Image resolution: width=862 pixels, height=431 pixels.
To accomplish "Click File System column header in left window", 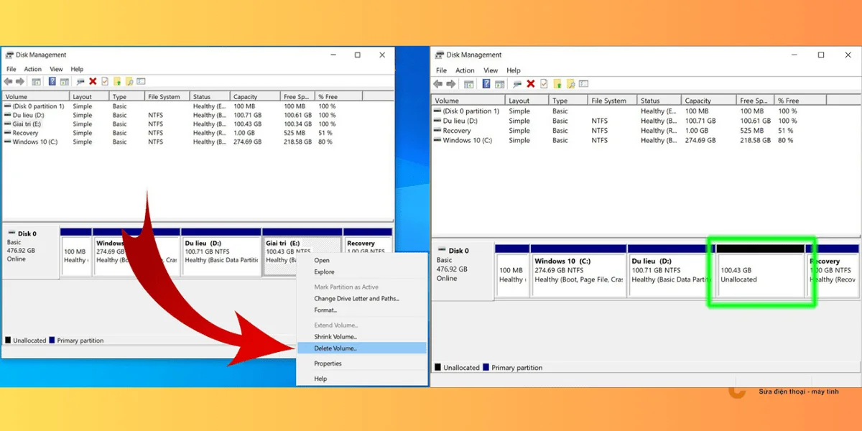I will pos(164,97).
